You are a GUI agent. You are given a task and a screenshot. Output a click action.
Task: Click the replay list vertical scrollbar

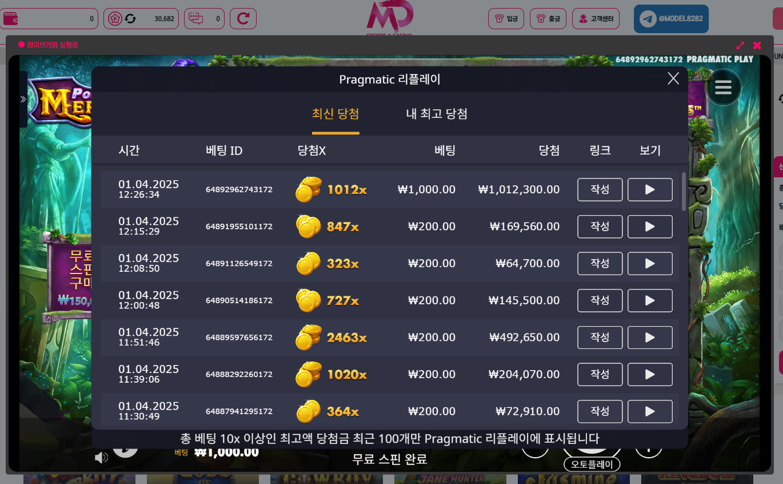coord(684,192)
